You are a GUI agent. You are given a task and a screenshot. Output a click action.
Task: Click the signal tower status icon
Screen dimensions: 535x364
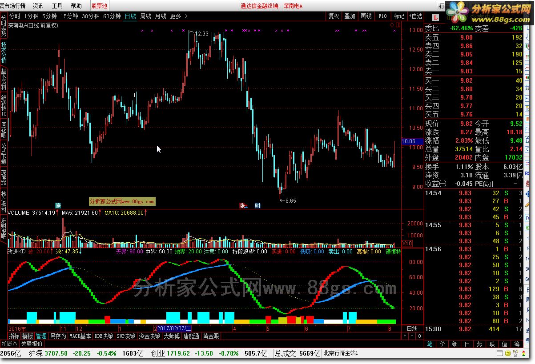[515, 354]
